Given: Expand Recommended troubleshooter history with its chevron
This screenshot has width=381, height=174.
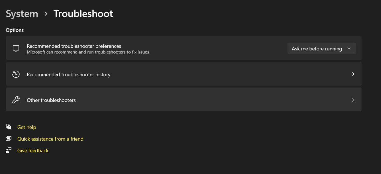Looking at the screenshot, I should (353, 74).
